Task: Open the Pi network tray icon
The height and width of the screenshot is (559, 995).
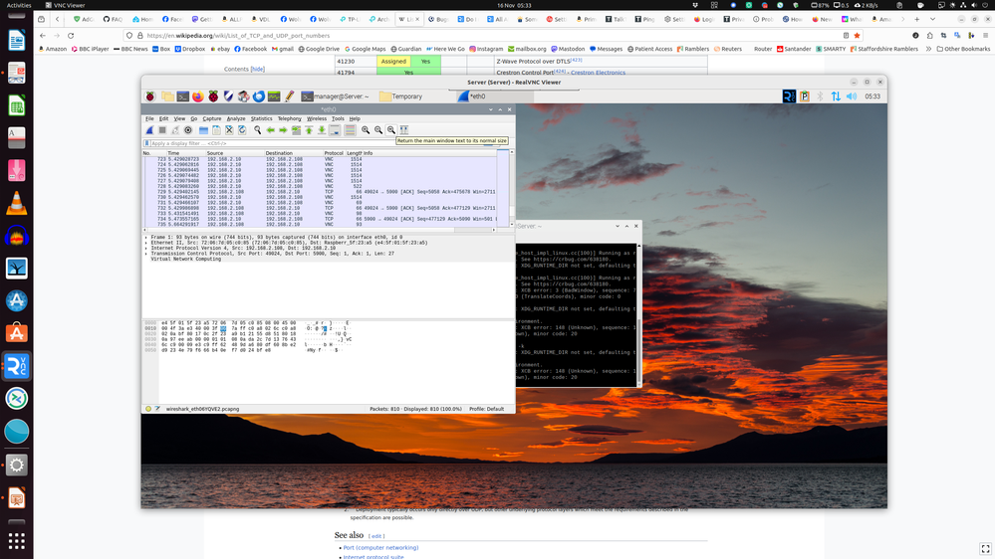Action: 836,96
